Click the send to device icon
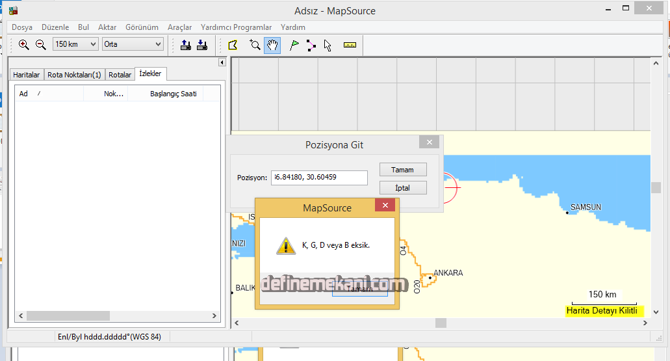 tap(186, 45)
